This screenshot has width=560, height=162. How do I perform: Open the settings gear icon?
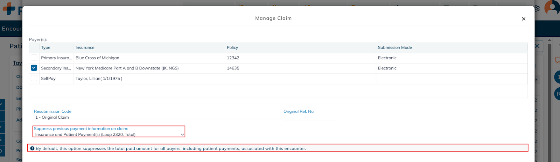(537, 8)
